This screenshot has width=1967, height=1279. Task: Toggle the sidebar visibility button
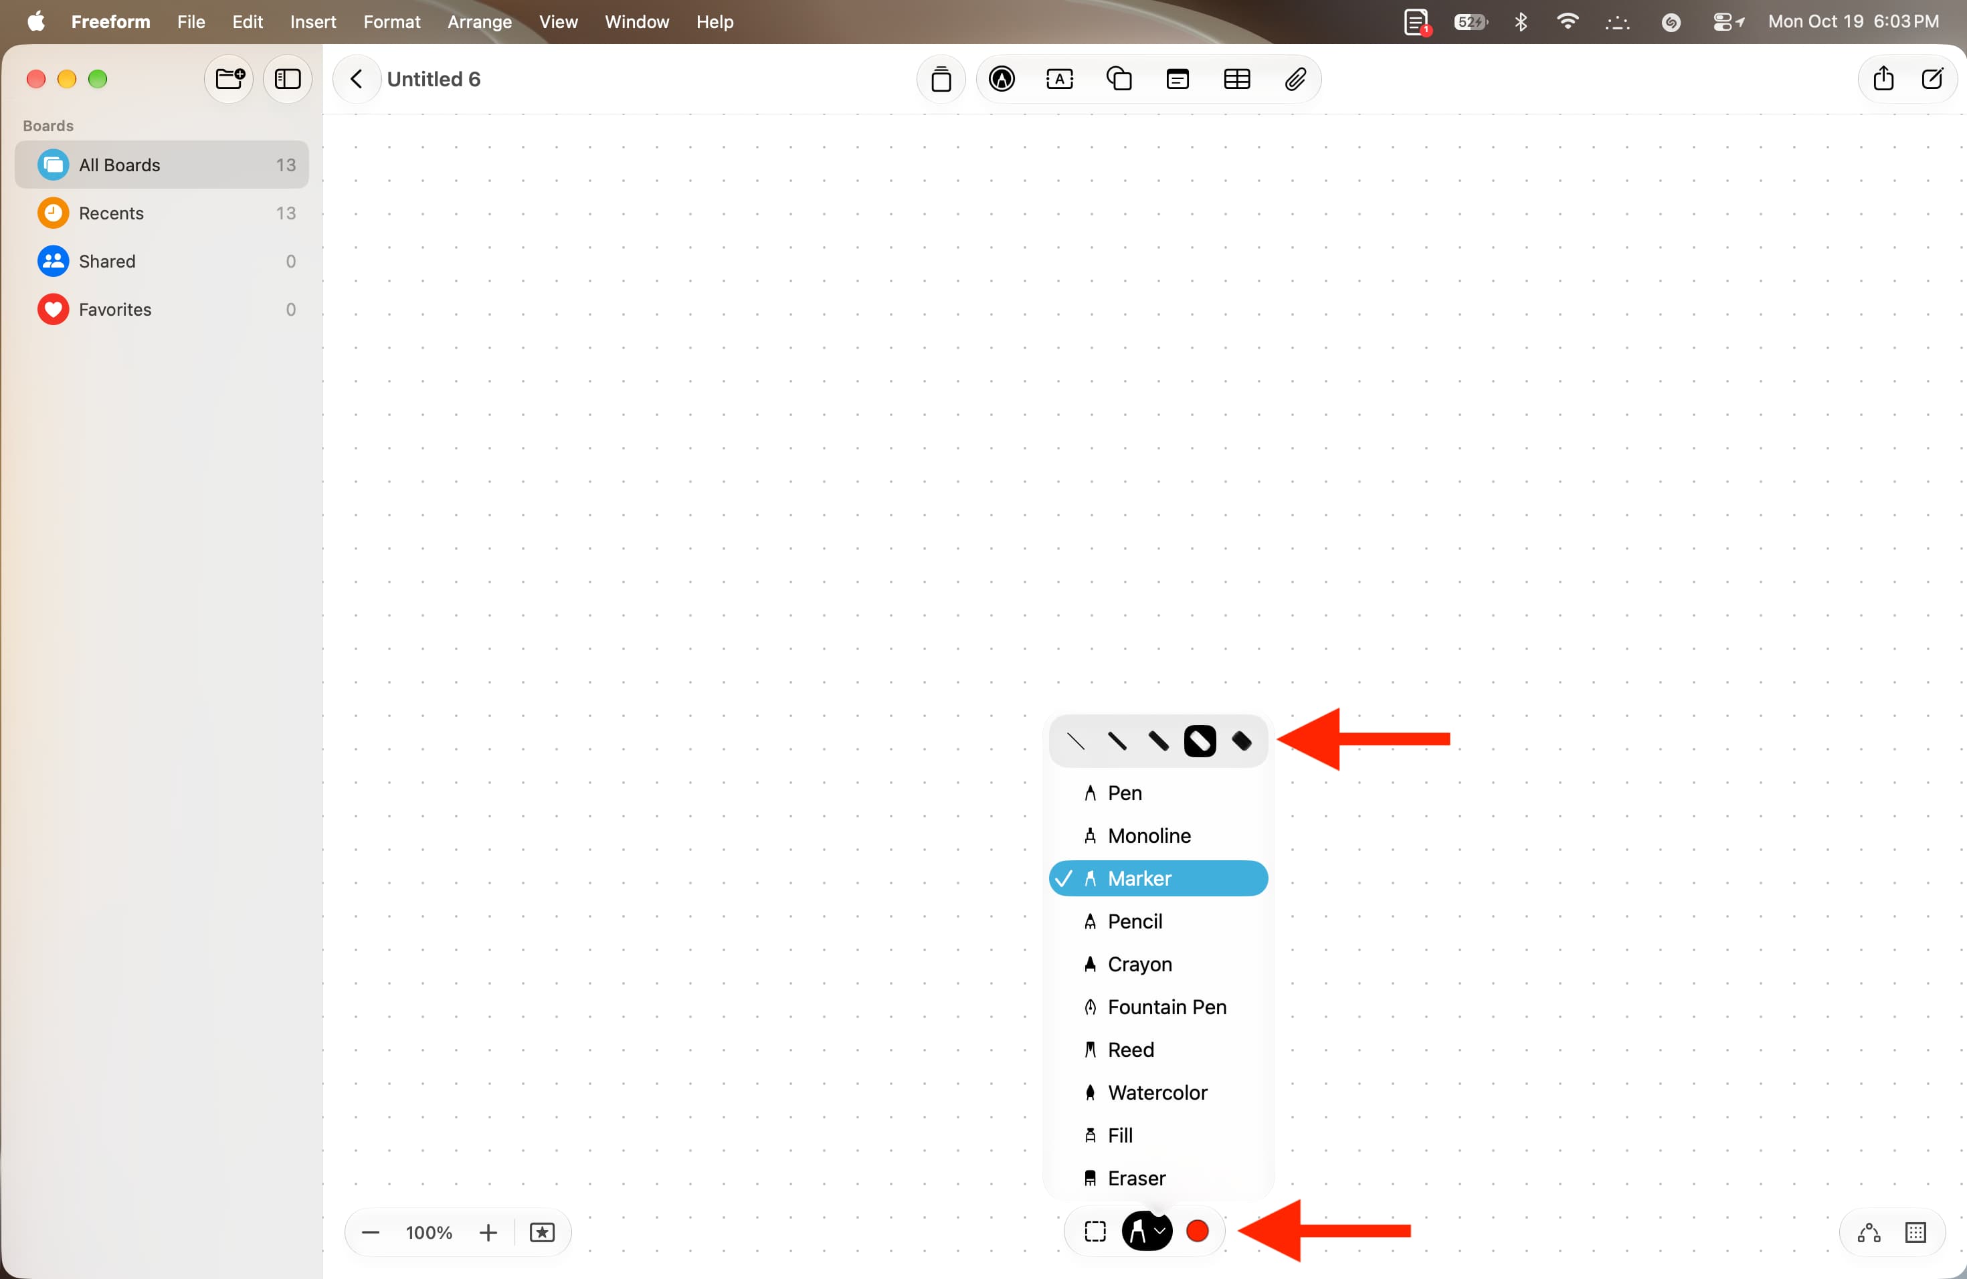[288, 80]
